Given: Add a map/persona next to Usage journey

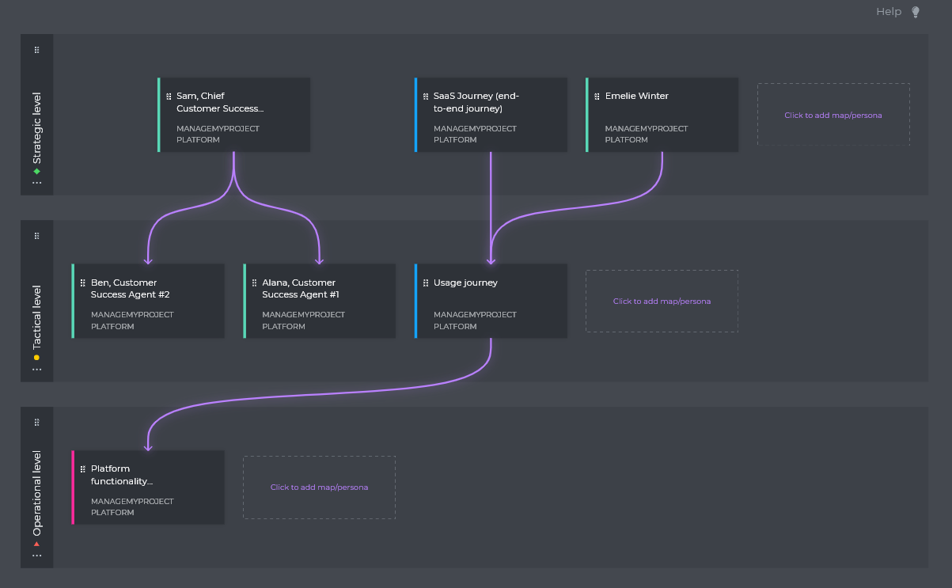Looking at the screenshot, I should (x=662, y=301).
